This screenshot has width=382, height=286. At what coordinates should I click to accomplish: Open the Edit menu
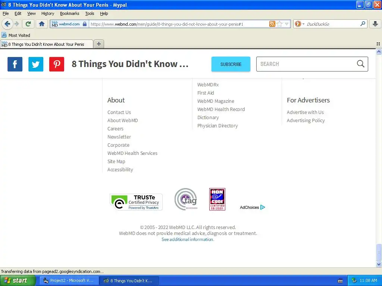18,13
